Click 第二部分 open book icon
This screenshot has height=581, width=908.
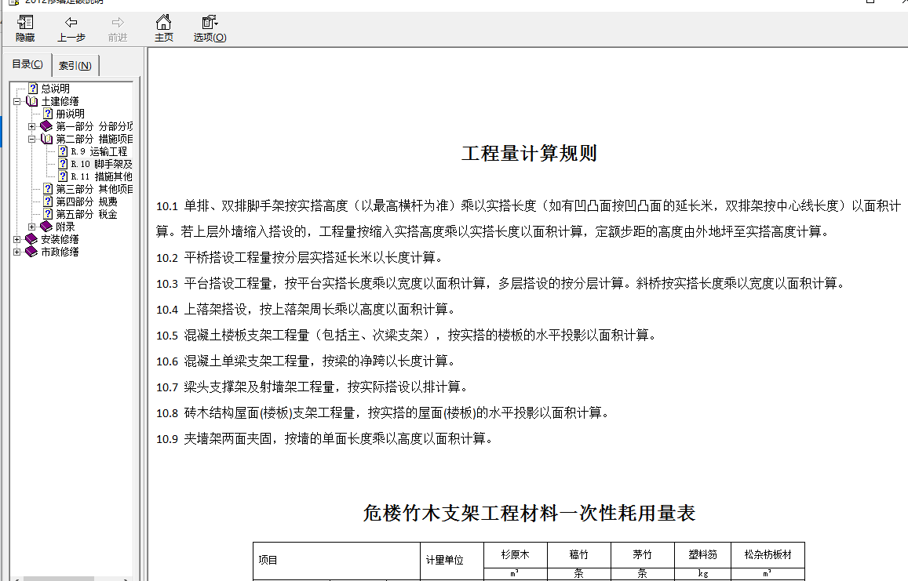(46, 139)
